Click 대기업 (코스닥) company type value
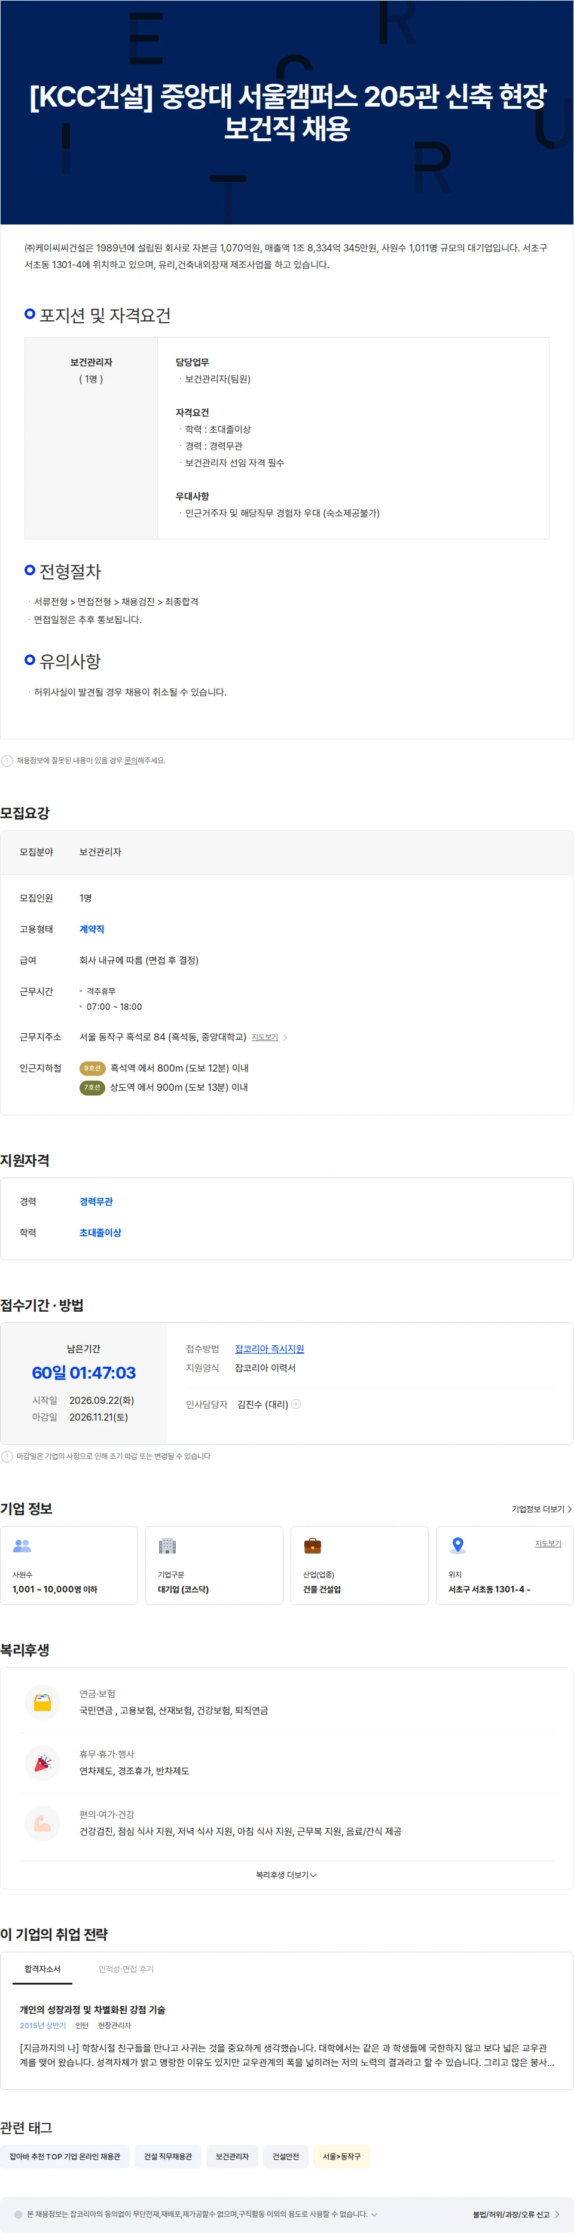 click(183, 1589)
